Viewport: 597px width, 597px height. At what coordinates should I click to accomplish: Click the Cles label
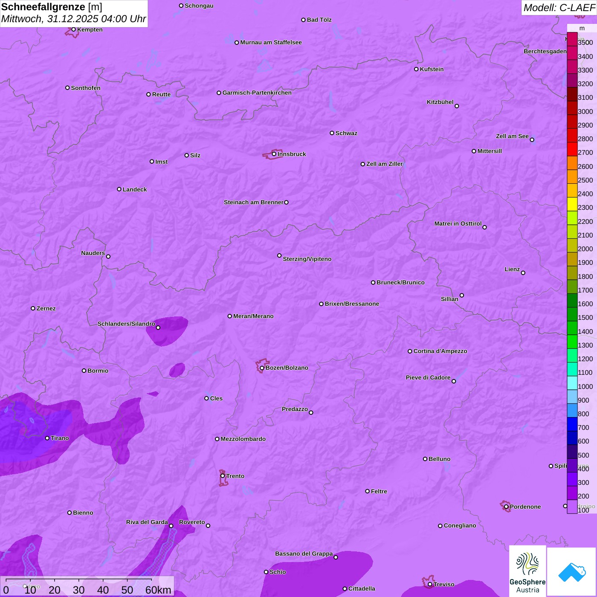pyautogui.click(x=216, y=398)
